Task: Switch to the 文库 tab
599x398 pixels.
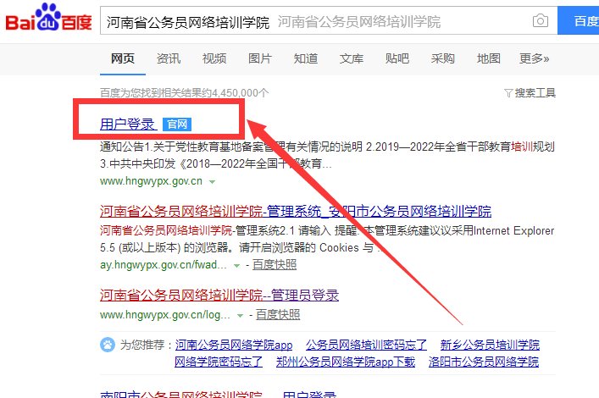Action: point(352,58)
